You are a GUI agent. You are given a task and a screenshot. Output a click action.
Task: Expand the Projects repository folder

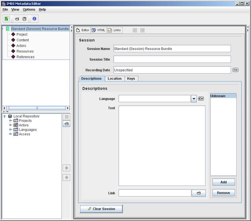pos(10,121)
